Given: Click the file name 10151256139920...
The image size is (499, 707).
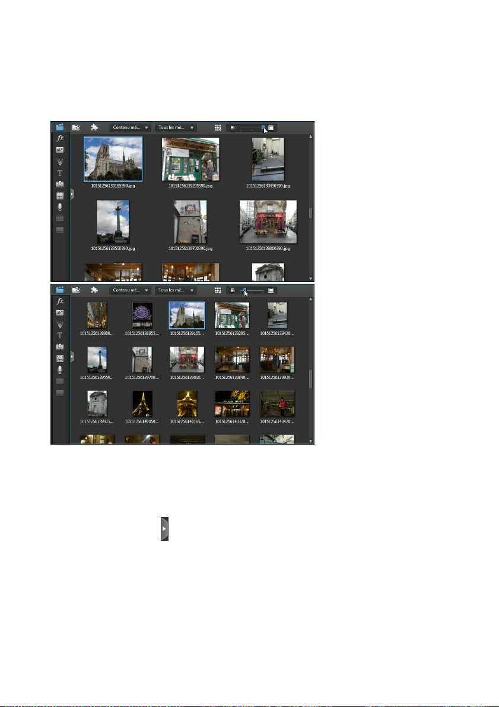Looking at the screenshot, I should [277, 378].
